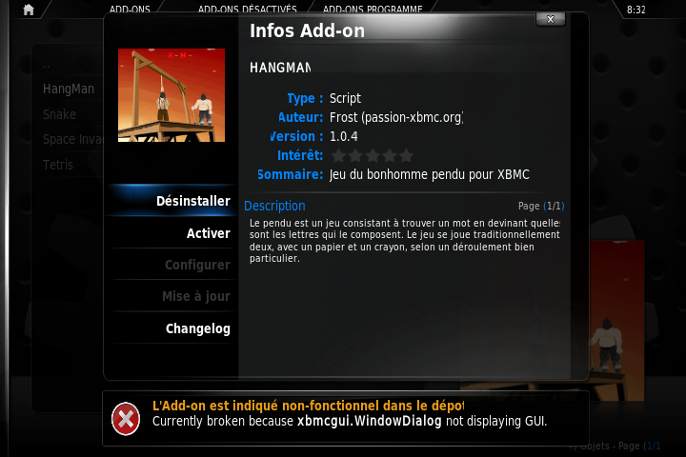Open the Changelog
Screen dimensions: 686x457
click(x=172, y=328)
